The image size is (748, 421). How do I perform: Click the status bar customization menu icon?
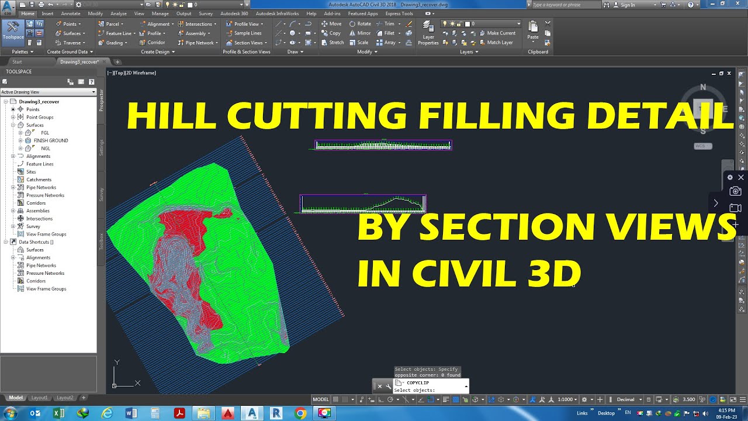pos(742,399)
